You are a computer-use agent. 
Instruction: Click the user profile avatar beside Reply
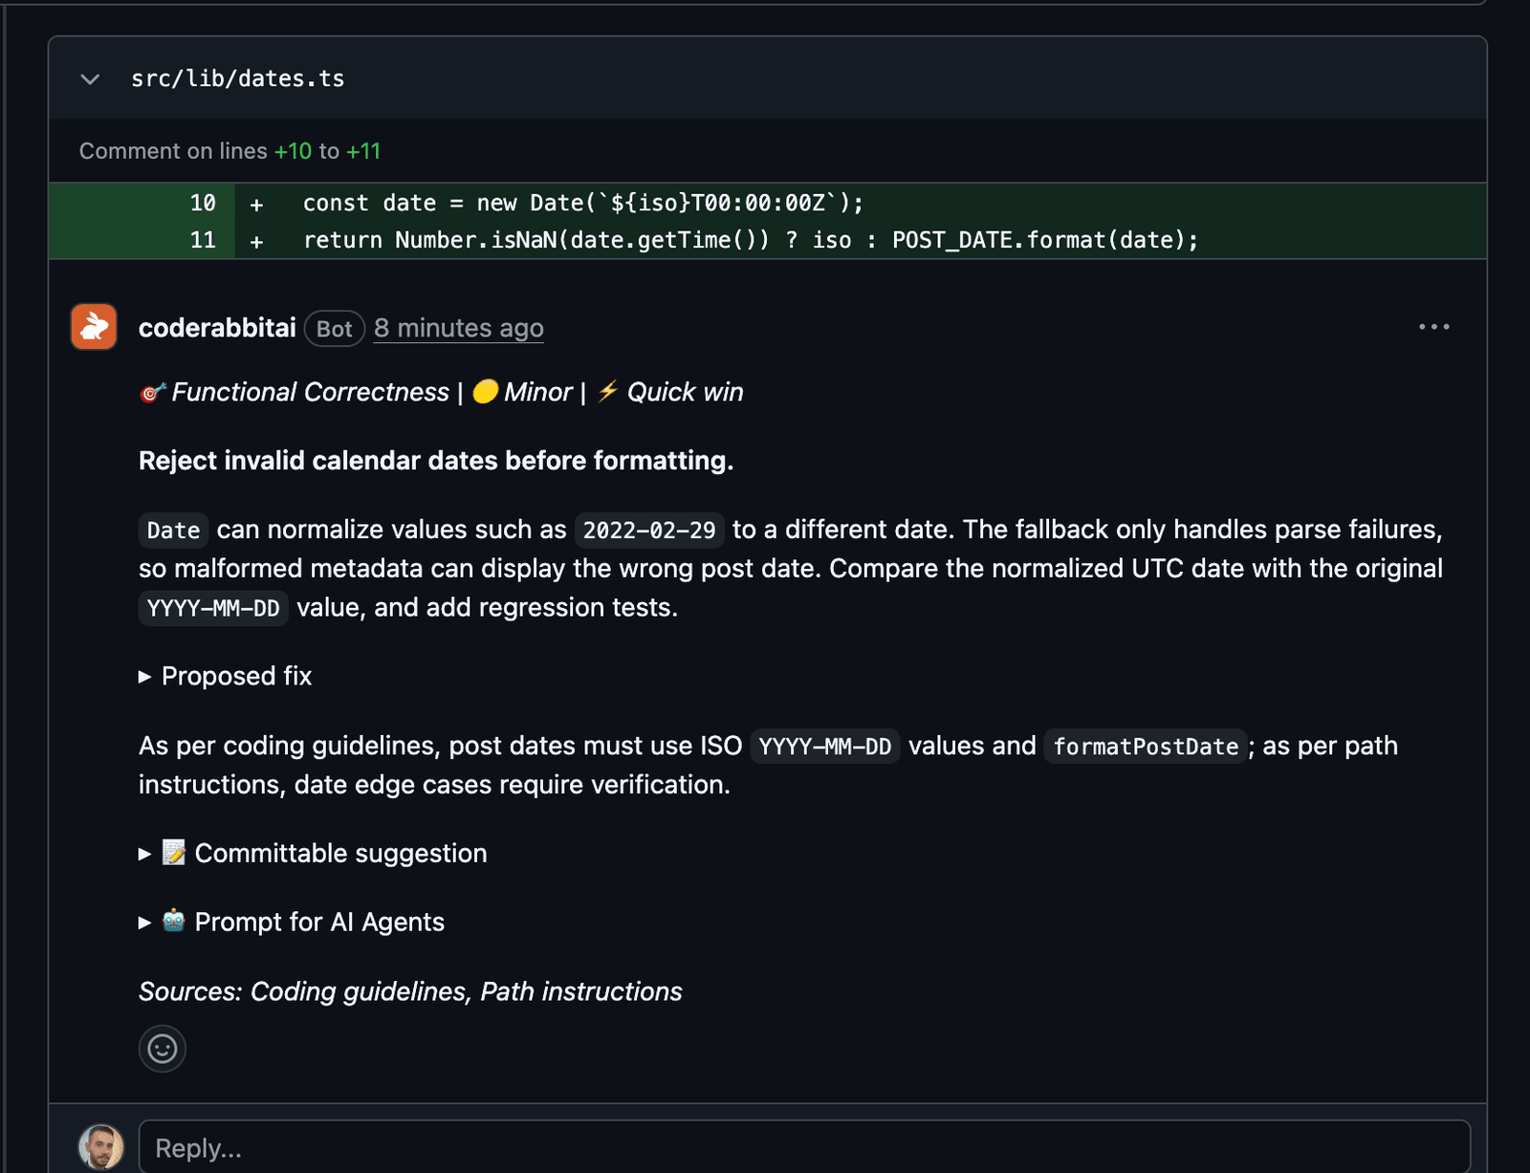point(101,1147)
